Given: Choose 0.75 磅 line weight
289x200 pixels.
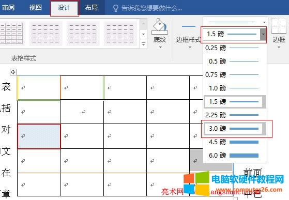Looking at the screenshot, I should [235, 75].
